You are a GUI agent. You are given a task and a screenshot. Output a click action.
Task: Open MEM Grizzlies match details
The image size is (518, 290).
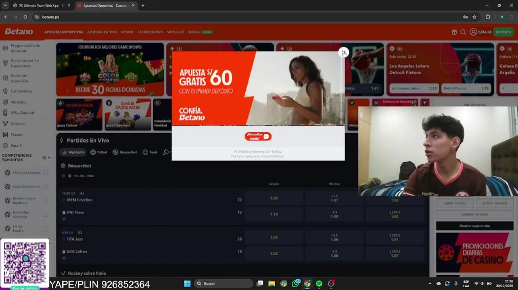(x=79, y=200)
